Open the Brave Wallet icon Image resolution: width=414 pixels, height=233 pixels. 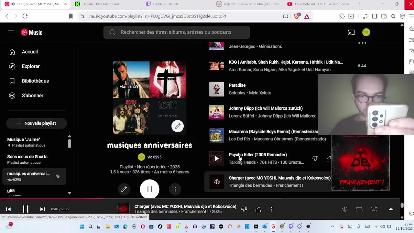384,16
